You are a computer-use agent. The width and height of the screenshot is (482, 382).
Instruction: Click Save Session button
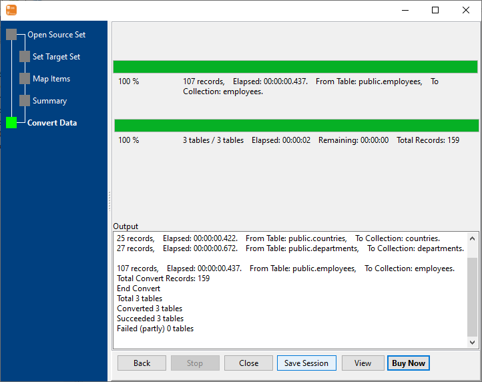pyautogui.click(x=306, y=363)
